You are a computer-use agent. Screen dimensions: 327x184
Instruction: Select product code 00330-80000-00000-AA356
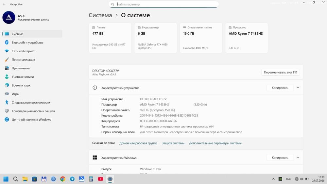[158, 121]
